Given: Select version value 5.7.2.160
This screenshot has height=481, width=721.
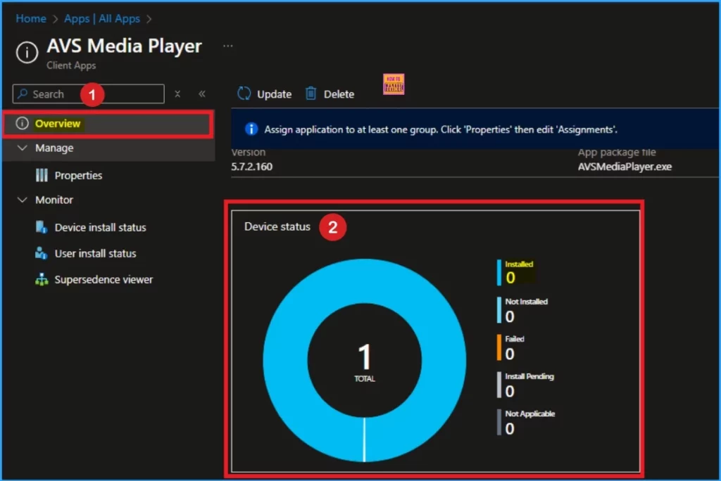Looking at the screenshot, I should pos(251,167).
